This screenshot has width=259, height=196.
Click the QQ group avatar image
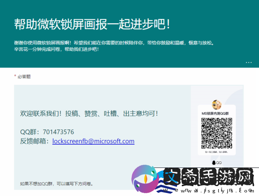[x=217, y=104]
